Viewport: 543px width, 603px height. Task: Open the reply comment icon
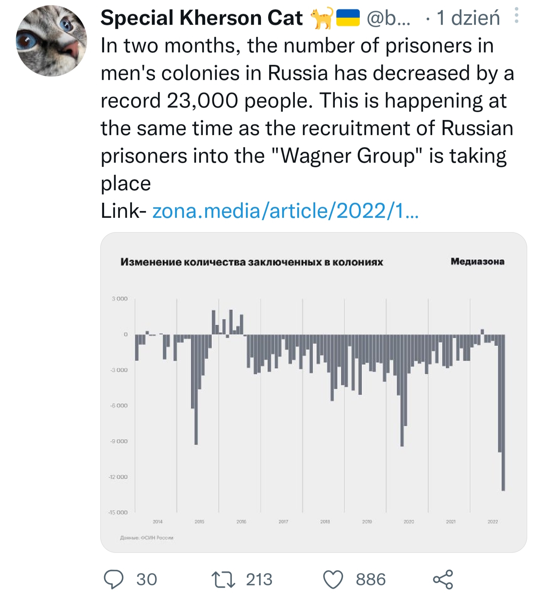pyautogui.click(x=114, y=579)
